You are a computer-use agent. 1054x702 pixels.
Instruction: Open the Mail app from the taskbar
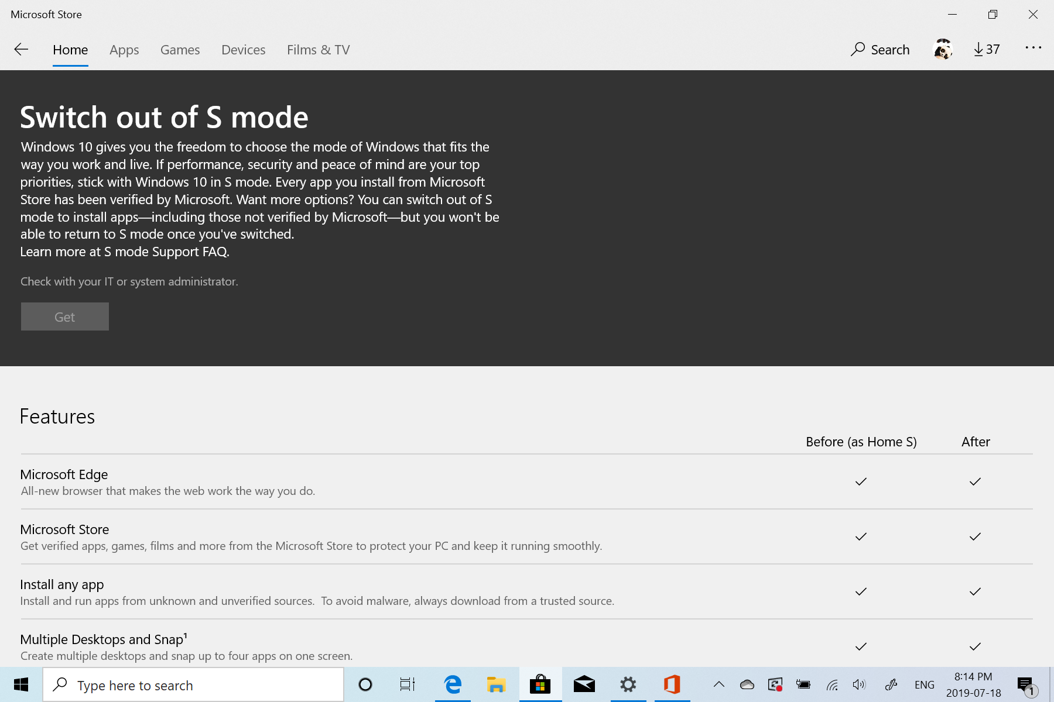(x=584, y=684)
